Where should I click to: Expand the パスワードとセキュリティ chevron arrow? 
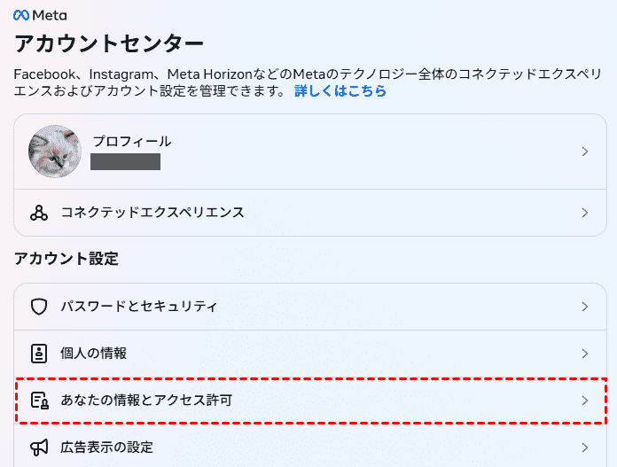pyautogui.click(x=584, y=307)
